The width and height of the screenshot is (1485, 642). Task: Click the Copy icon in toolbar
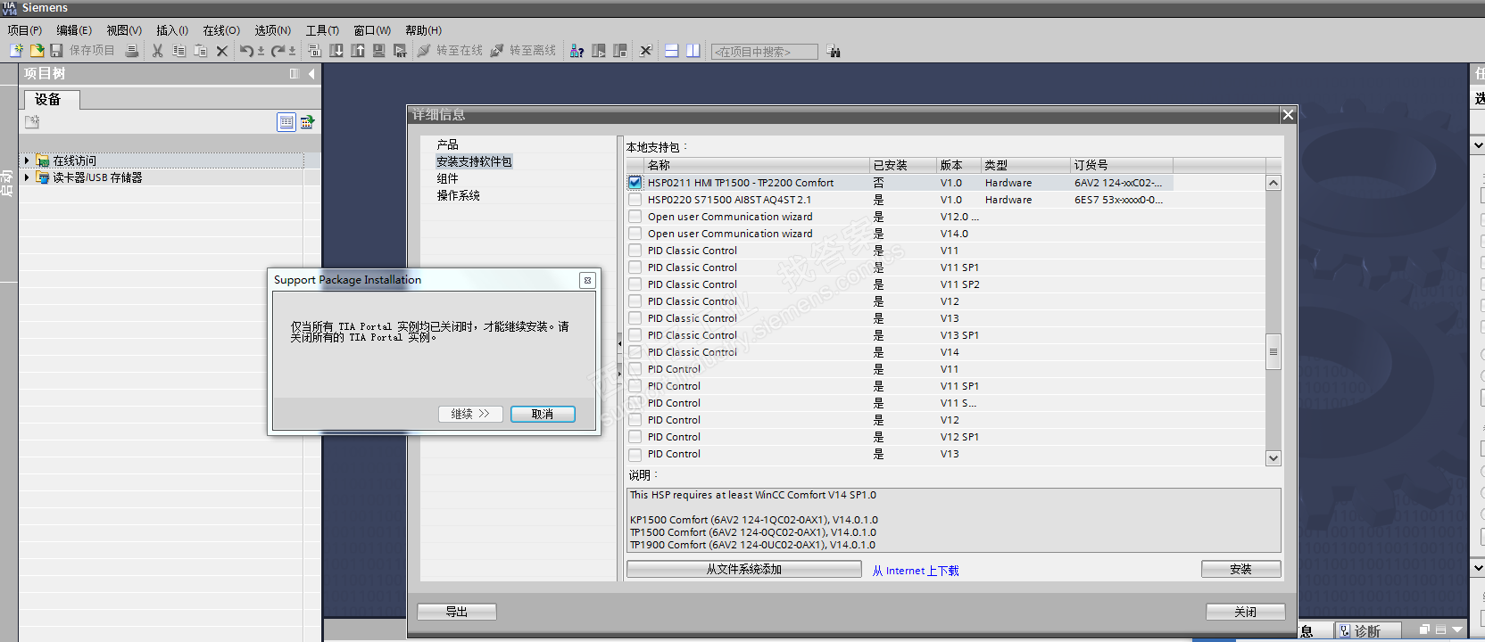click(x=179, y=51)
